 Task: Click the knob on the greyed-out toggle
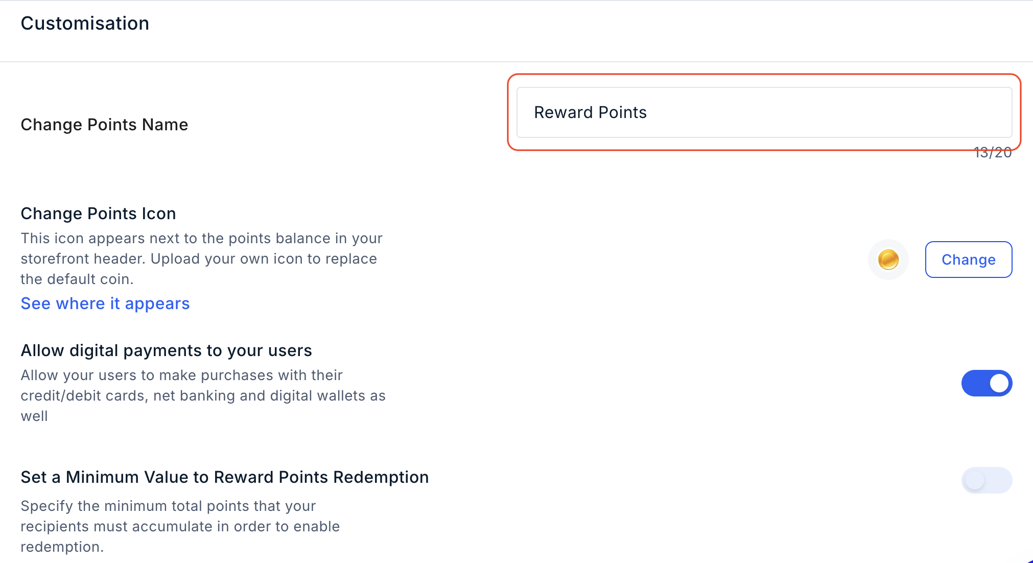pyautogui.click(x=975, y=480)
